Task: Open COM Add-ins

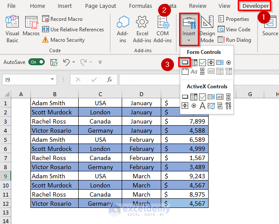Action: tap(163, 29)
